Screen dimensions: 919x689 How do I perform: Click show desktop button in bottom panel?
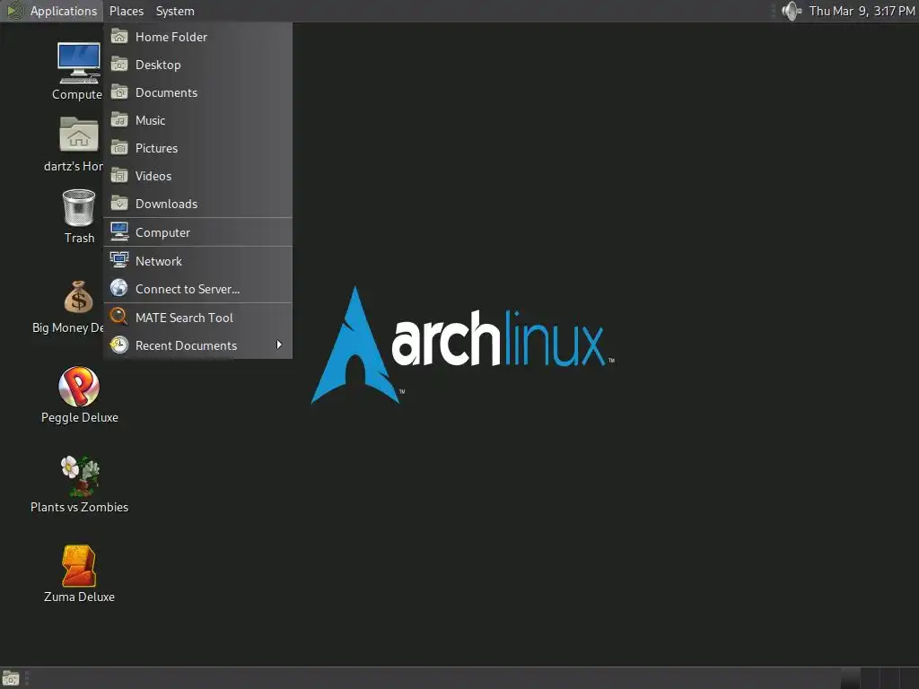pos(11,678)
